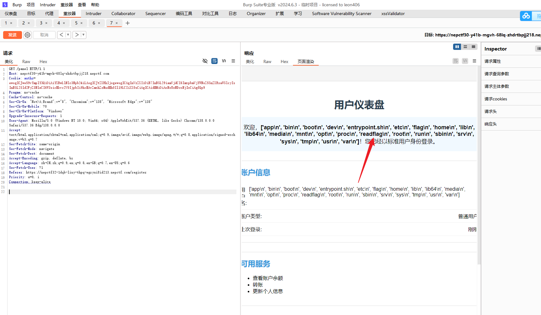The width and height of the screenshot is (541, 315).
Task: Open the dropdown next to back history arrow
Action: click(x=68, y=35)
